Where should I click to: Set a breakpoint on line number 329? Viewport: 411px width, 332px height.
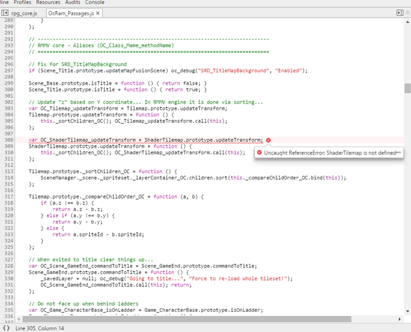click(x=9, y=273)
